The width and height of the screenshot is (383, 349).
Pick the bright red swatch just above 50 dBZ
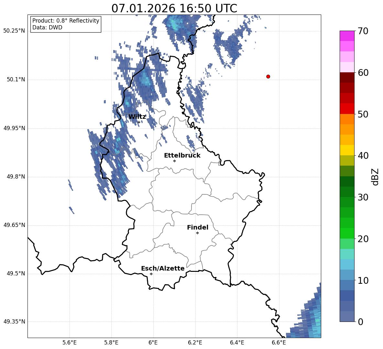coord(347,109)
